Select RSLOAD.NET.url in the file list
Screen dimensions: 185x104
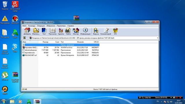tap(61, 55)
